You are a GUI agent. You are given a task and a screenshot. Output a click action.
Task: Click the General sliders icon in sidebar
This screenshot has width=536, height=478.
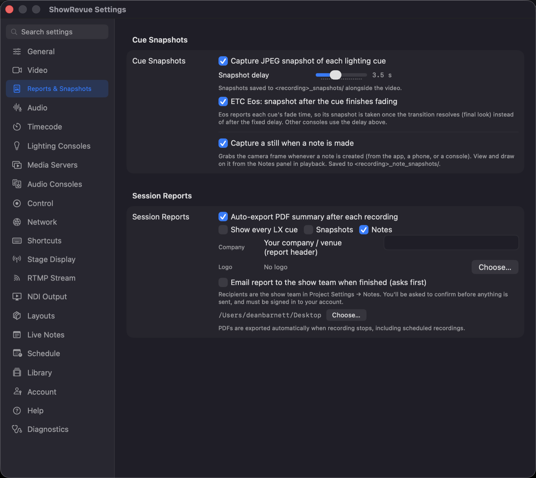pos(17,52)
